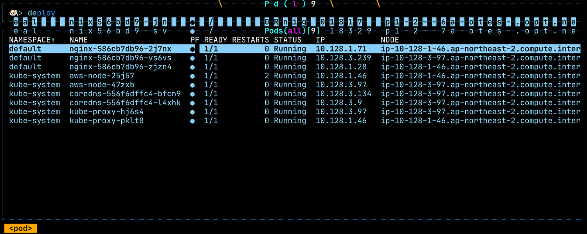Click the STATUS column header

(288, 40)
